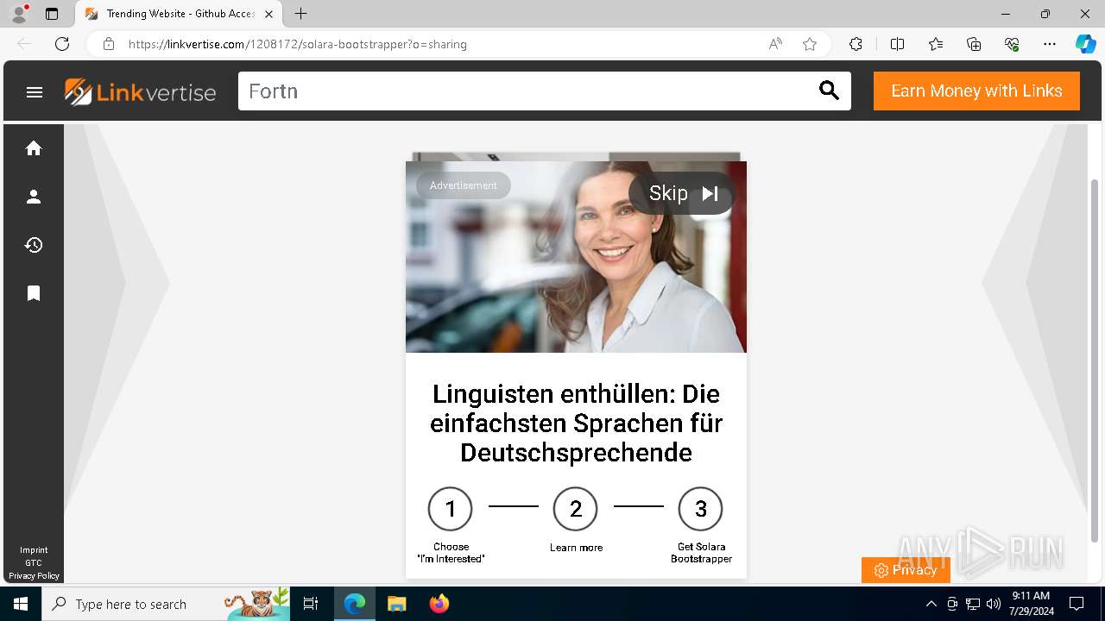1105x621 pixels.
Task: Open Read aloud in address bar
Action: point(775,44)
